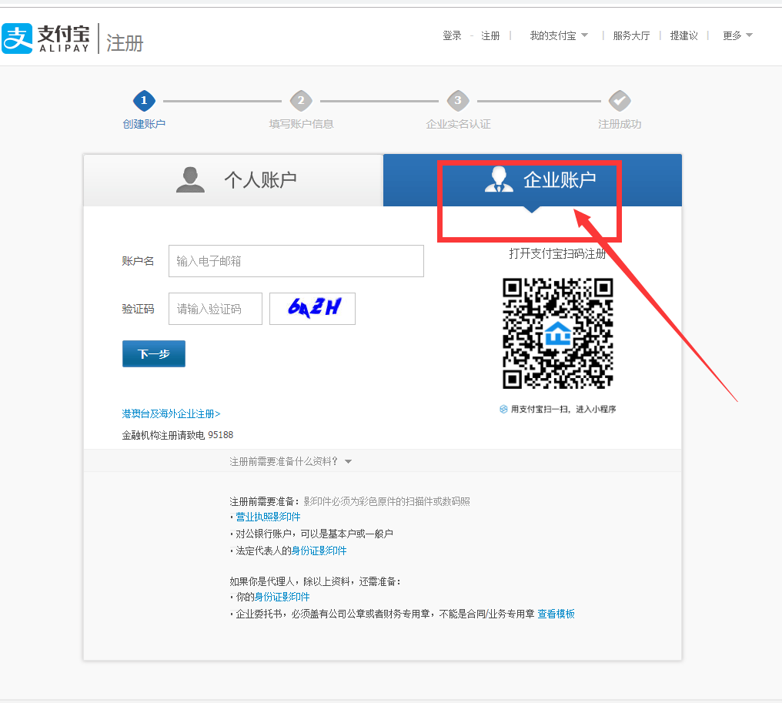
Task: Open the 服务大厅 link
Action: 631,35
